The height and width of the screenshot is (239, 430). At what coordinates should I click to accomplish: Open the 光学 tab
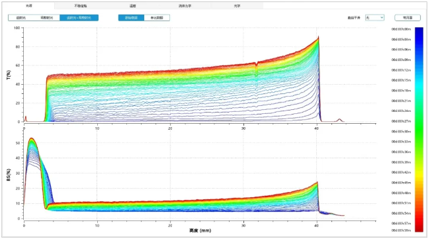tap(237, 6)
